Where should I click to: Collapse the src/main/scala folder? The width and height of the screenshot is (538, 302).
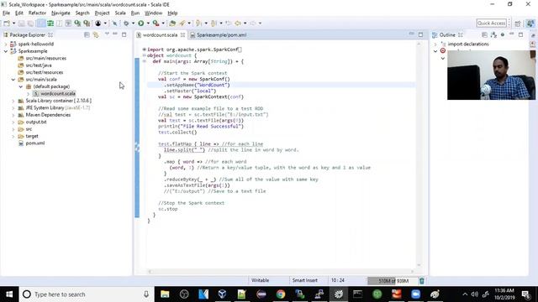click(13, 80)
